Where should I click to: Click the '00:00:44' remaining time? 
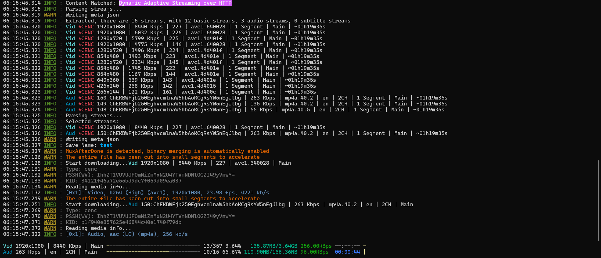347,252
